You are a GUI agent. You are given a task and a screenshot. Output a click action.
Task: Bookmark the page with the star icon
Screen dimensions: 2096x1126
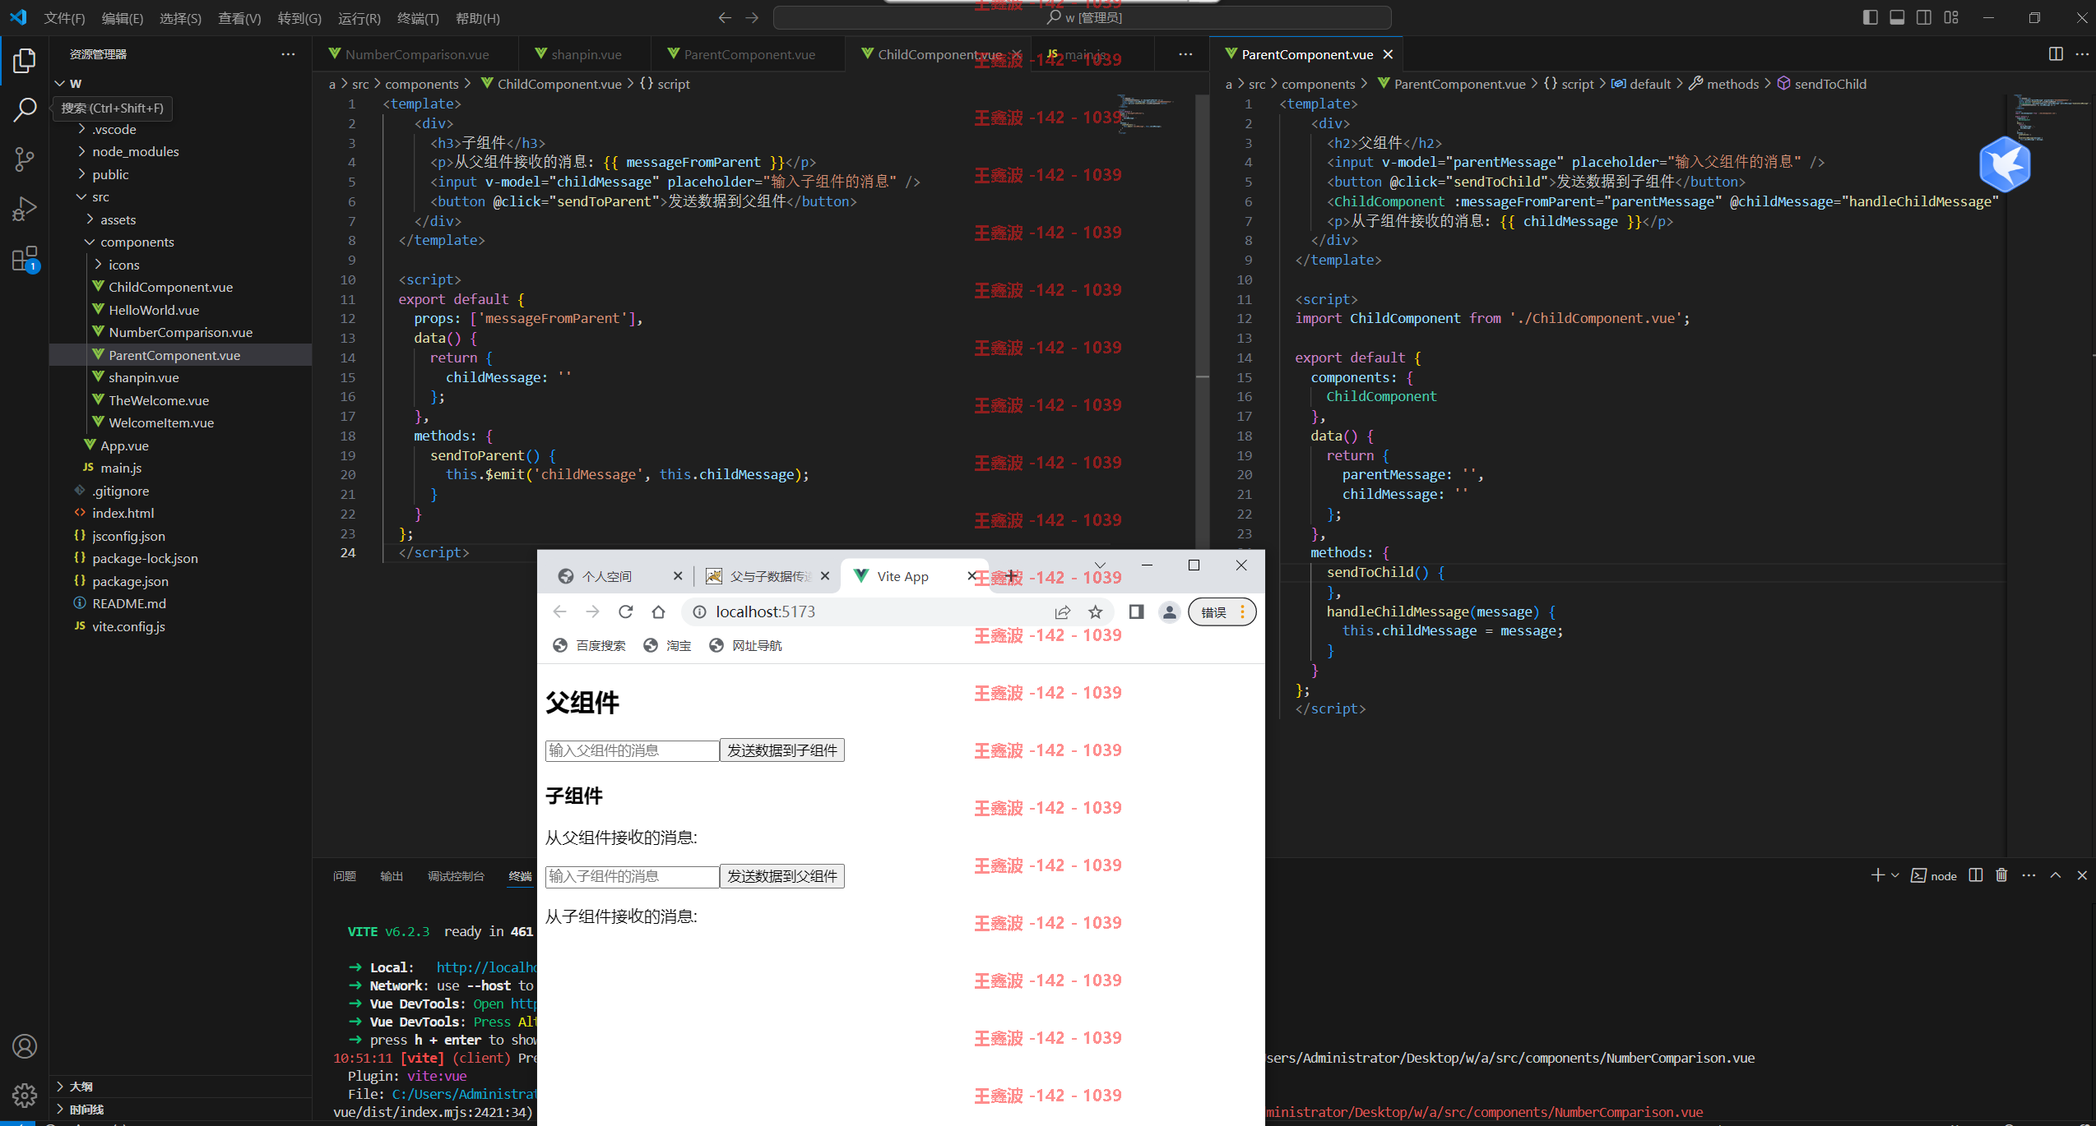pos(1095,611)
